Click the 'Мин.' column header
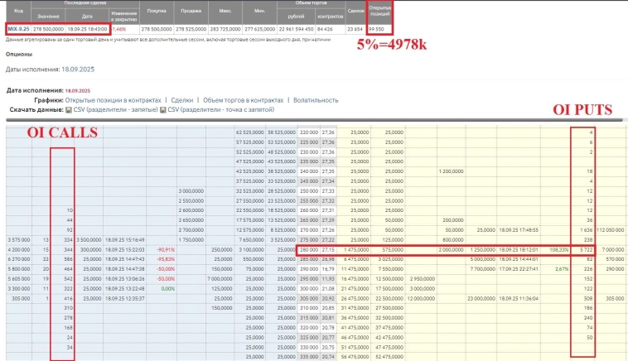628x361 pixels. (x=259, y=11)
